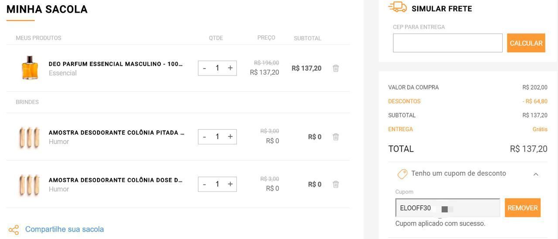558x239 pixels.
Task: Click the ENTREGA label in summary
Action: (x=401, y=129)
